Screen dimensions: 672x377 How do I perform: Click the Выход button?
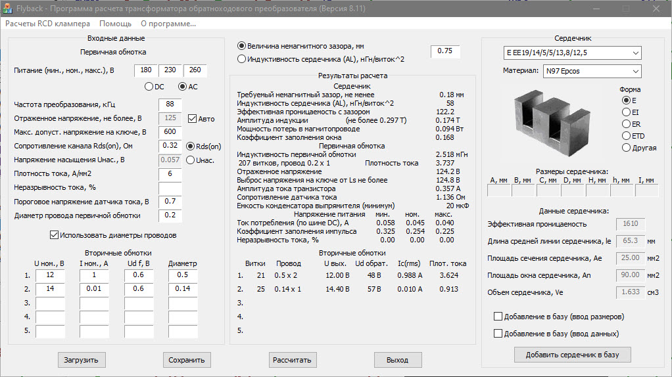coord(397,360)
